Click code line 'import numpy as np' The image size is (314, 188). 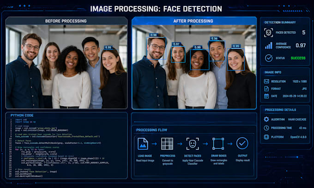pyautogui.click(x=25, y=122)
